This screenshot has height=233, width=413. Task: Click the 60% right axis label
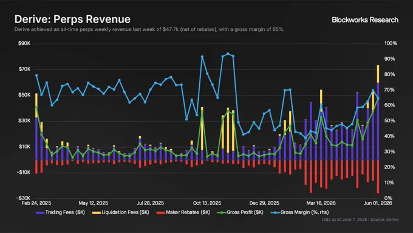point(390,105)
